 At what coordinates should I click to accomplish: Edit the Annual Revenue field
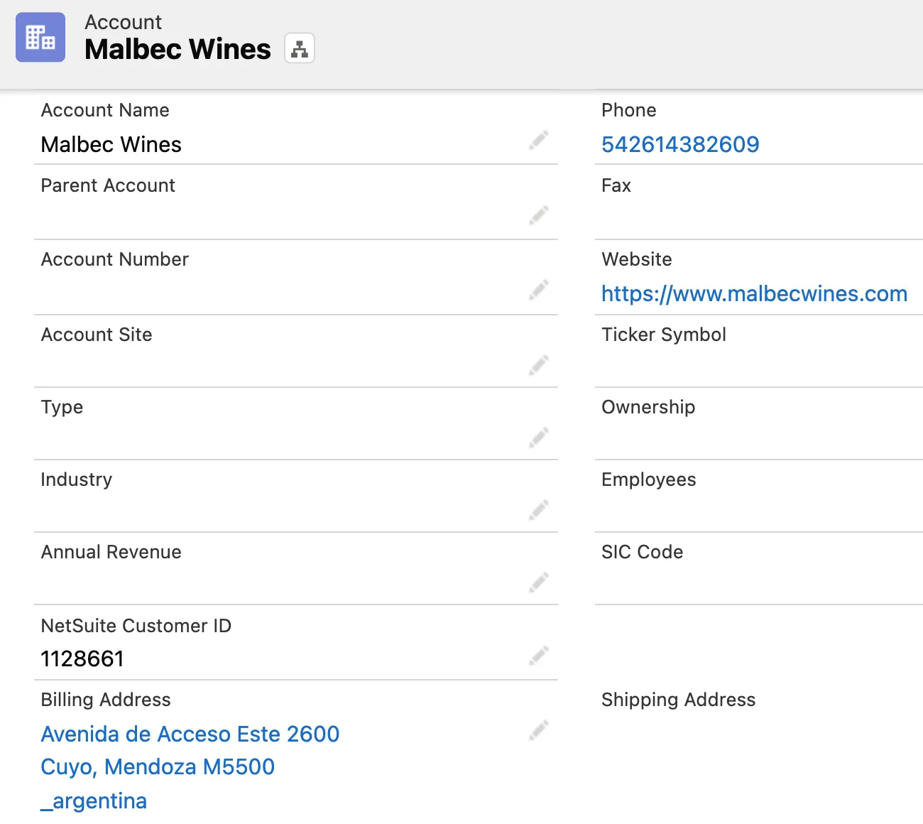click(539, 582)
